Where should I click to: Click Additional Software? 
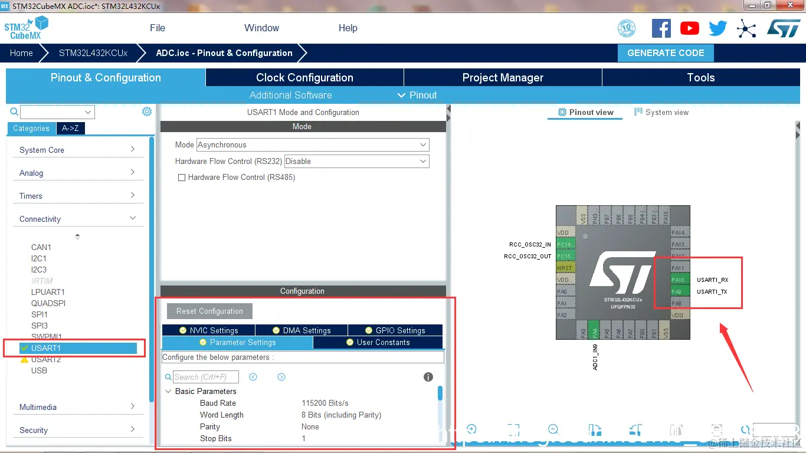pos(290,96)
